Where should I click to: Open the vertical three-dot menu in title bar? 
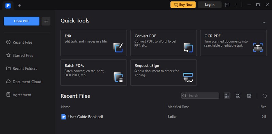click(x=236, y=5)
